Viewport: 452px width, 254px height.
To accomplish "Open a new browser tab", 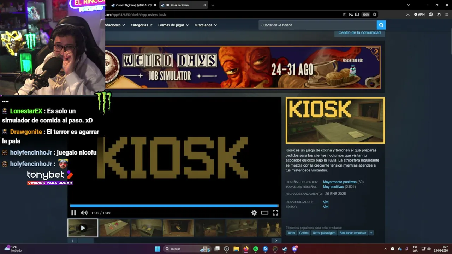I will pos(213,5).
